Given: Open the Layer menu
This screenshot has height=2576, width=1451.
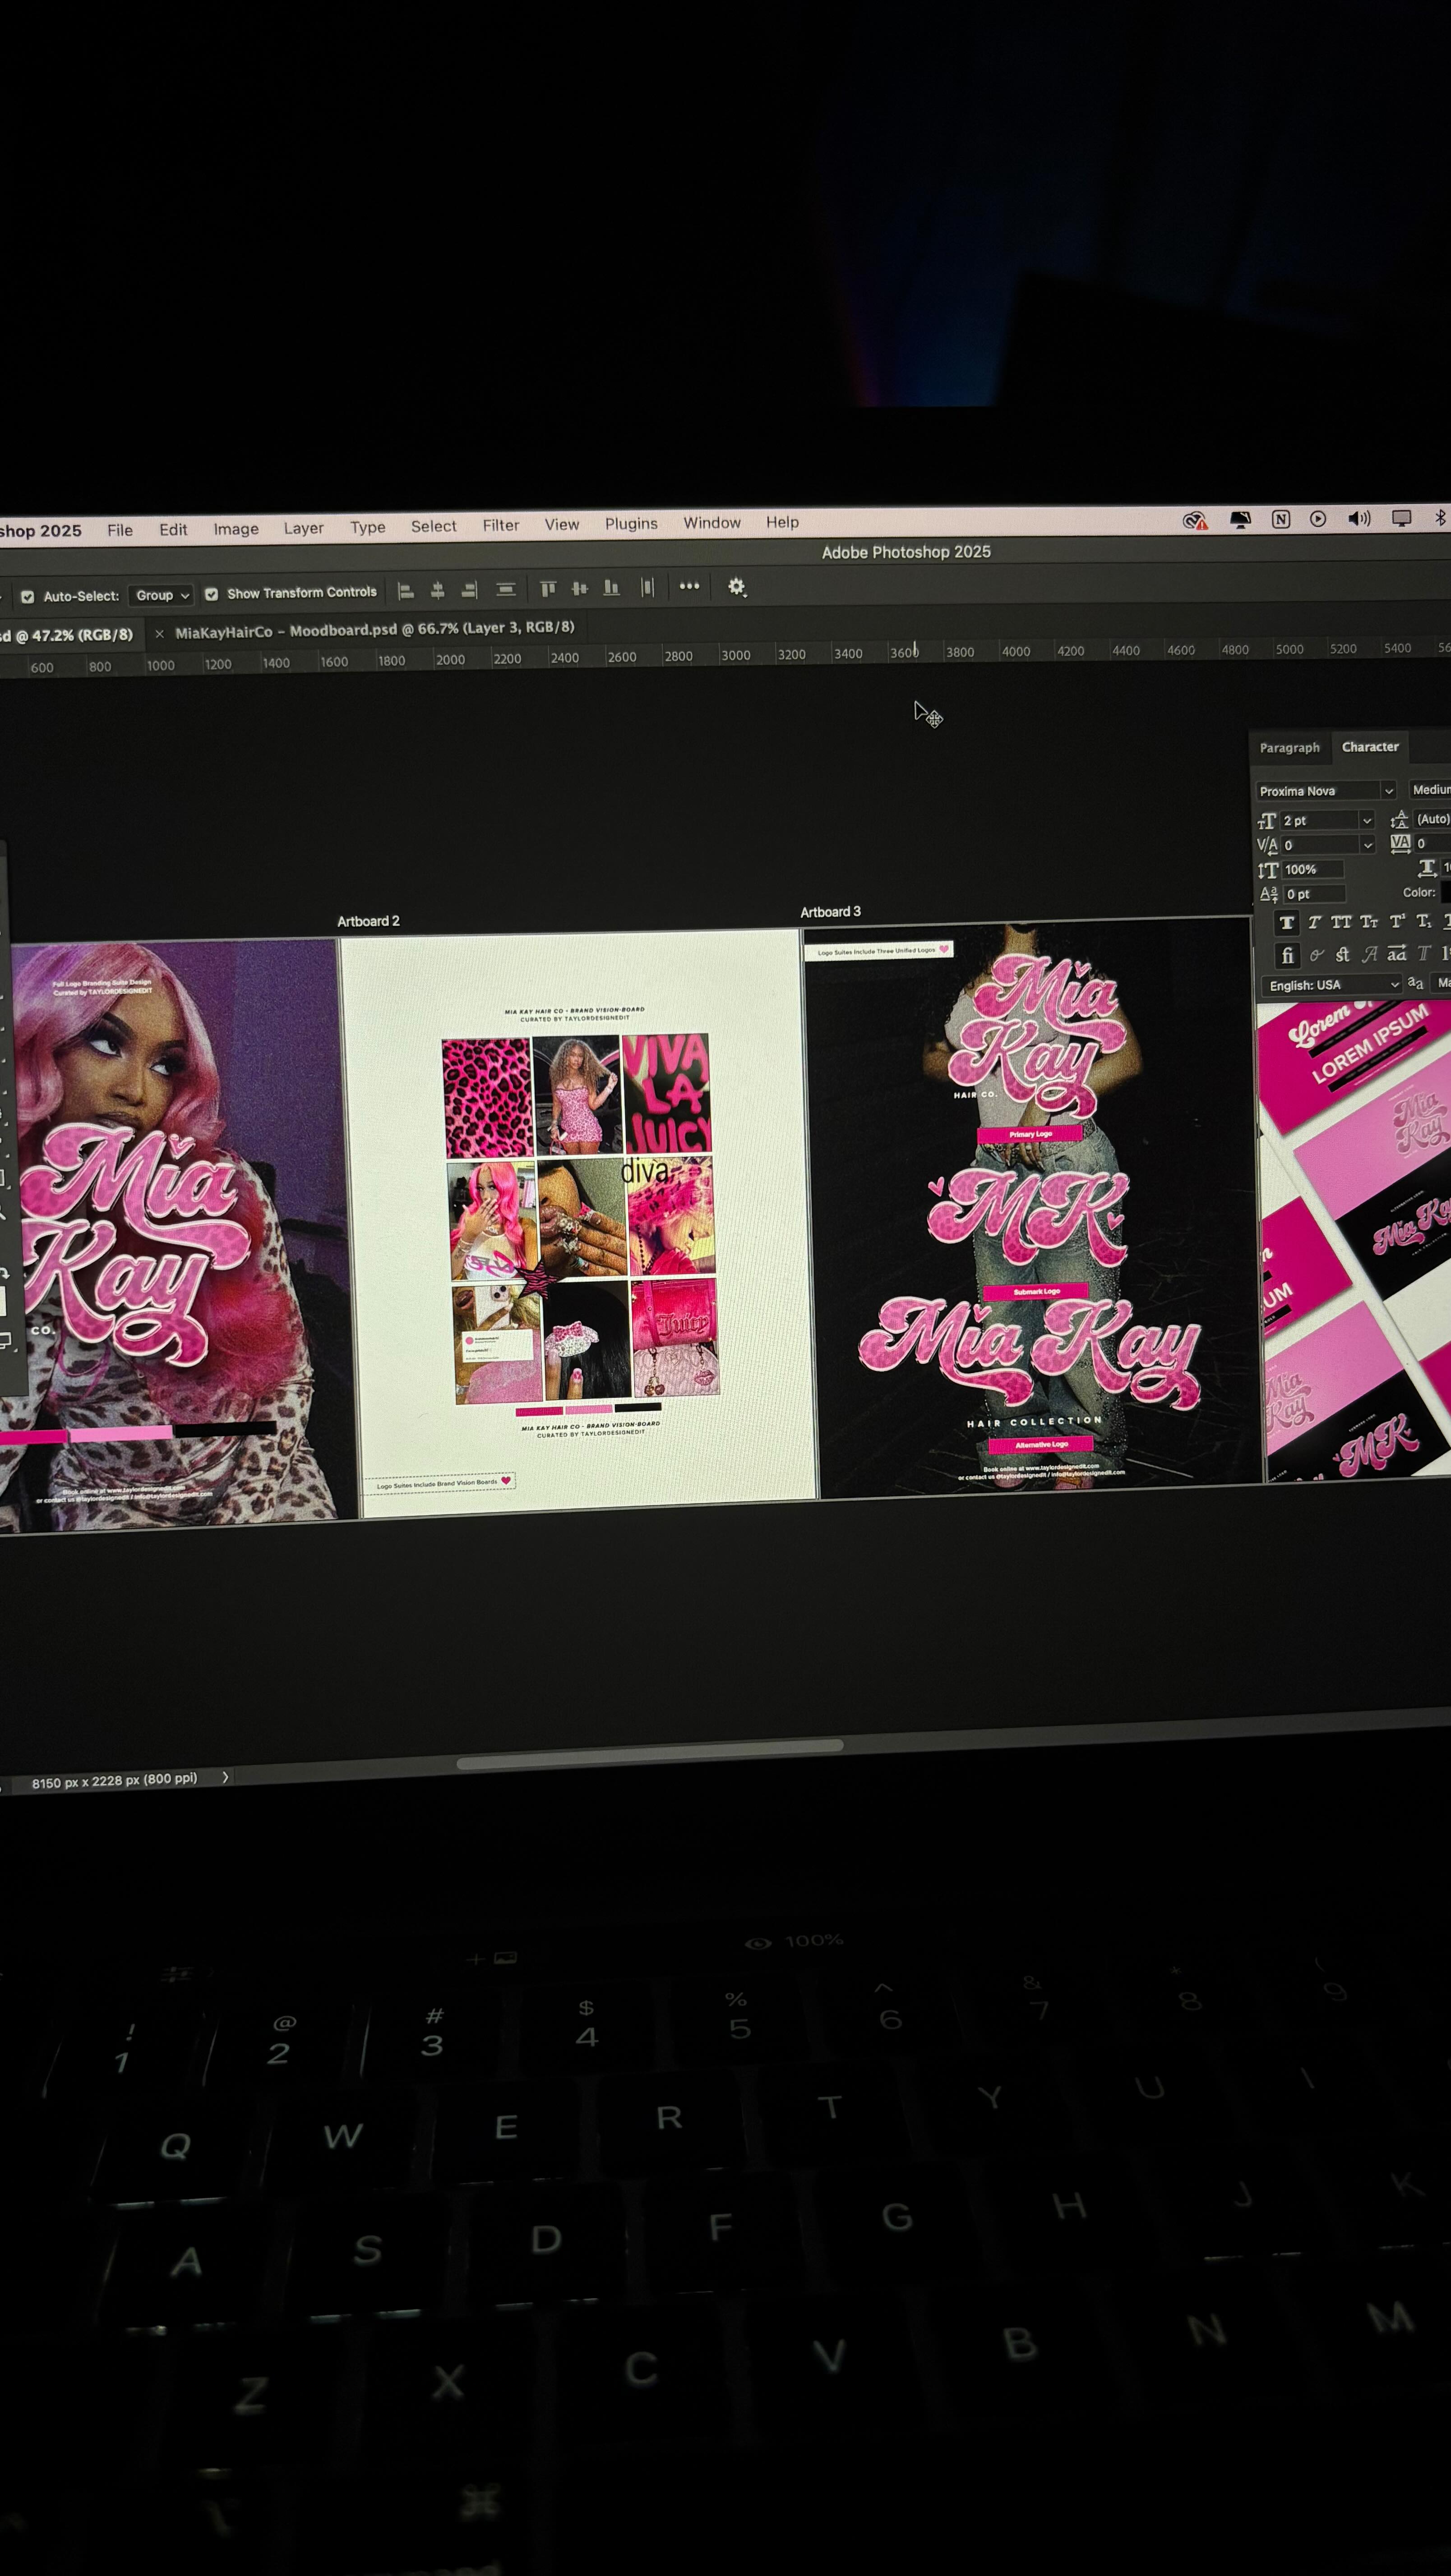Looking at the screenshot, I should [x=303, y=528].
